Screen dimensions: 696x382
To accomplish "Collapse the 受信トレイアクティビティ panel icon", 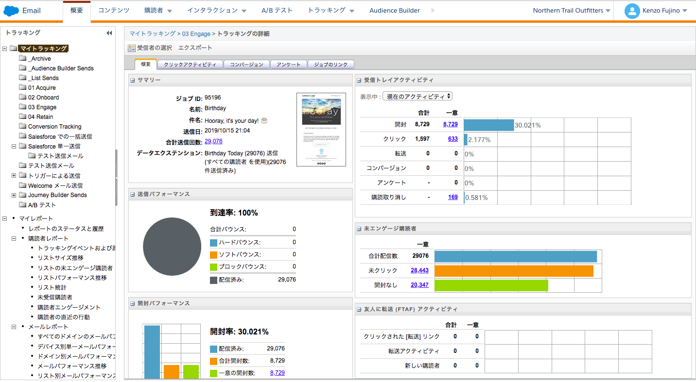I will tap(359, 80).
